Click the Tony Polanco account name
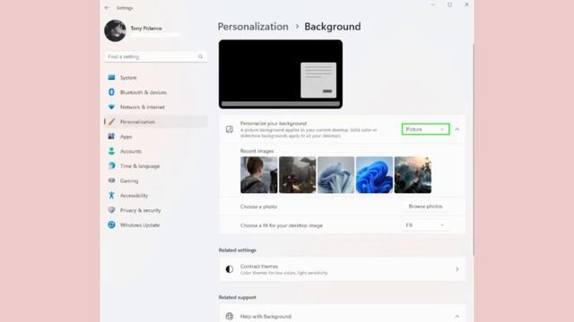574x322 pixels. coord(146,28)
